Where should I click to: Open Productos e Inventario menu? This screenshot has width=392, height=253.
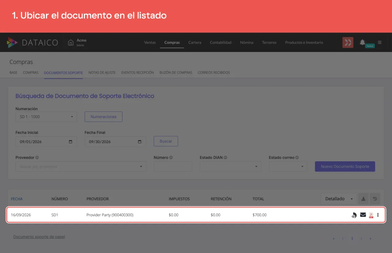coord(304,43)
